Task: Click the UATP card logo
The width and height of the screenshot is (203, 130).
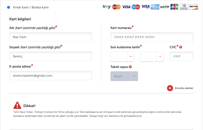Action: click(x=164, y=7)
